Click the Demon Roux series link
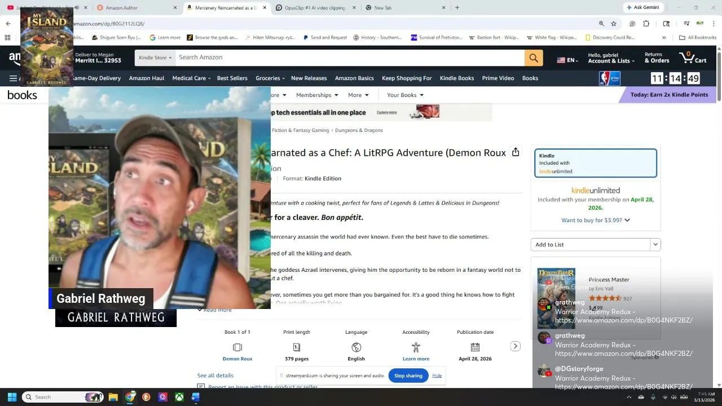Image resolution: width=722 pixels, height=406 pixels. pyautogui.click(x=237, y=359)
